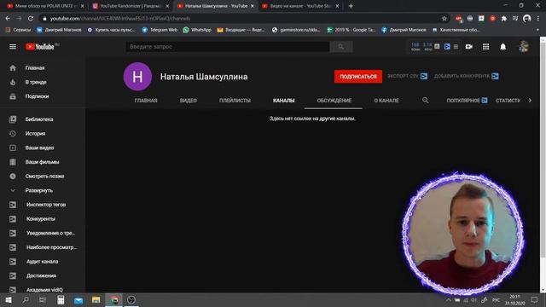This screenshot has height=307, width=546.
Task: Open the create video camera icon
Action: point(468,47)
